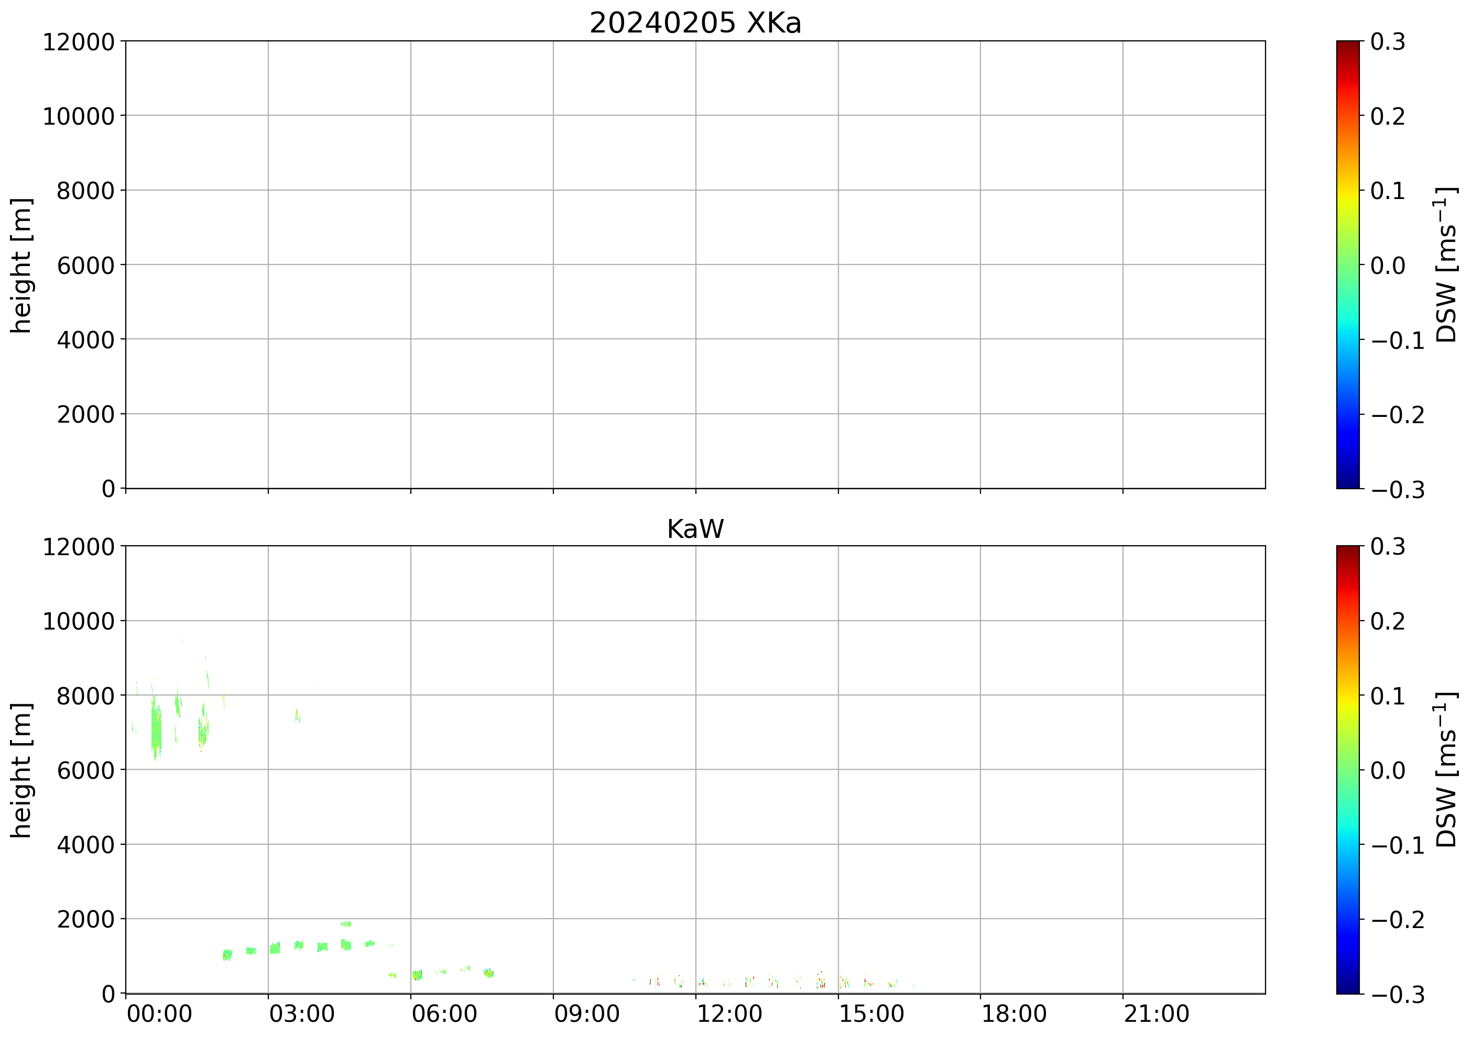
Task: Click the -0.1 tick on the bottom colorbar
Action: click(x=1398, y=845)
